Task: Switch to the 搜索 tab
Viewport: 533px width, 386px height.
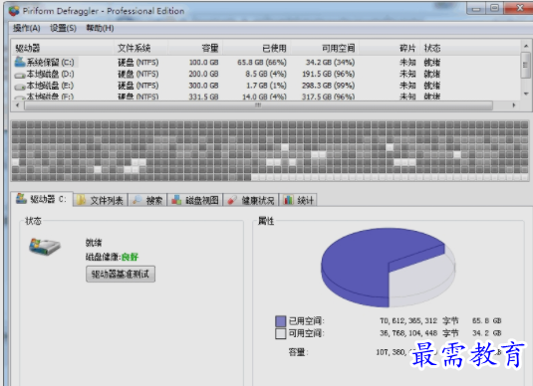Action: click(x=147, y=200)
